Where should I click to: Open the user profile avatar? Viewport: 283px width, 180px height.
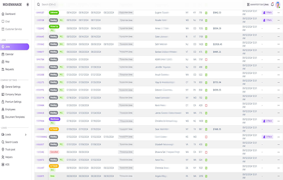click(x=278, y=4)
